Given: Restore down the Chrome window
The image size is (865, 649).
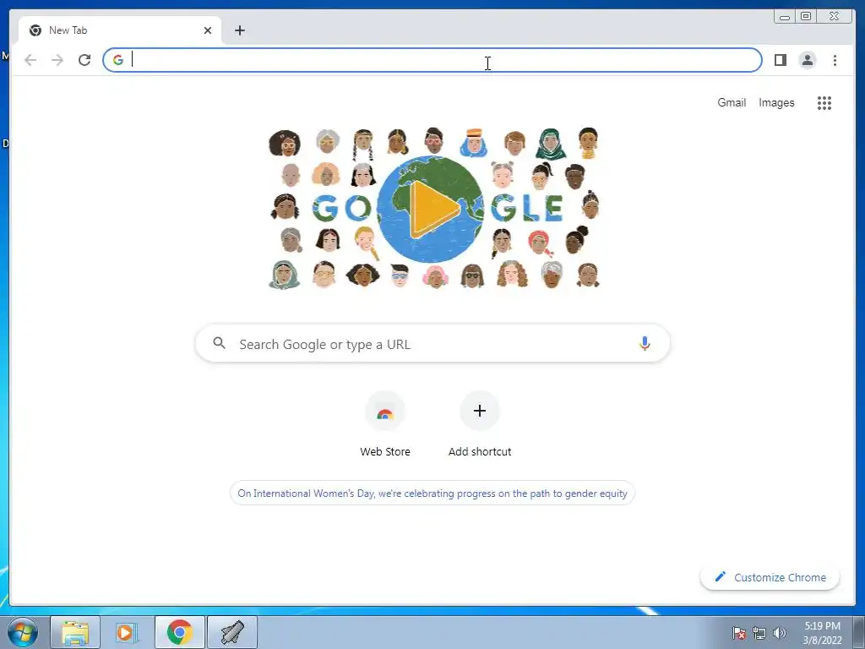Looking at the screenshot, I should [806, 17].
